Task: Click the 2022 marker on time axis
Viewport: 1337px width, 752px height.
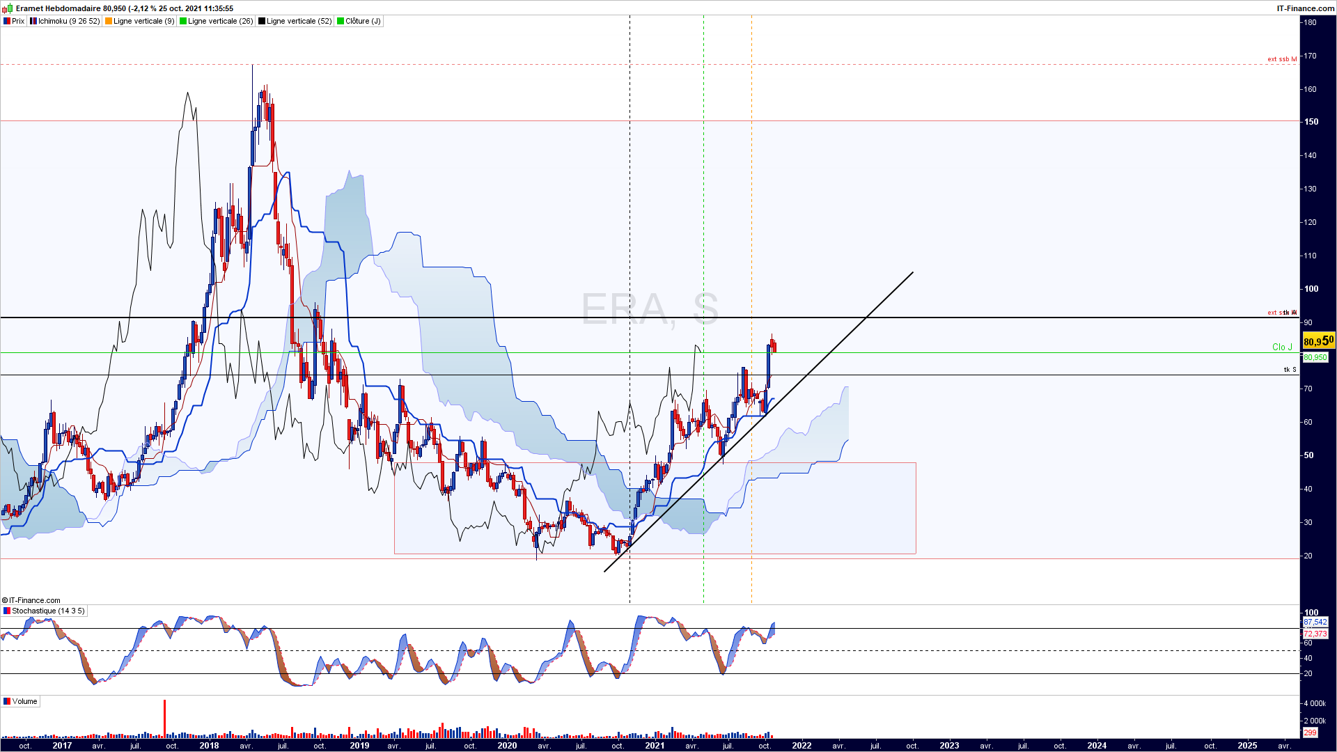Action: [802, 746]
